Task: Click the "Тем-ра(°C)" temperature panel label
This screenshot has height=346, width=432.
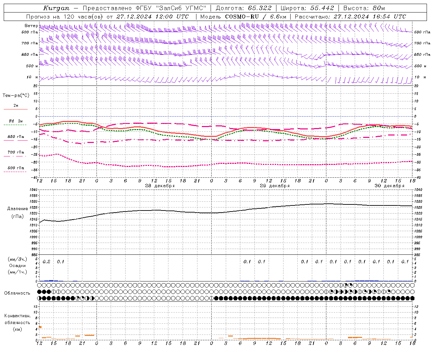Action: [x=16, y=96]
